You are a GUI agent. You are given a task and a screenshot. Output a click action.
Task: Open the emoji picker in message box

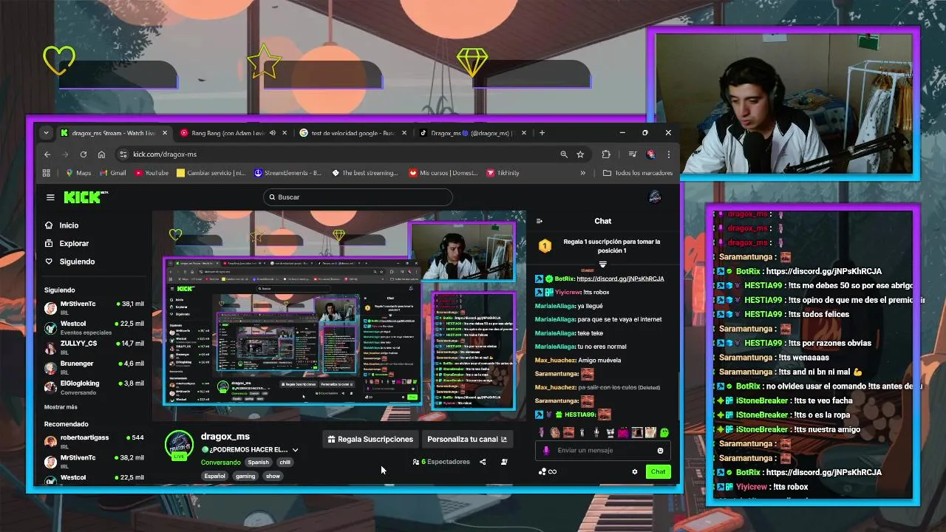tap(660, 451)
